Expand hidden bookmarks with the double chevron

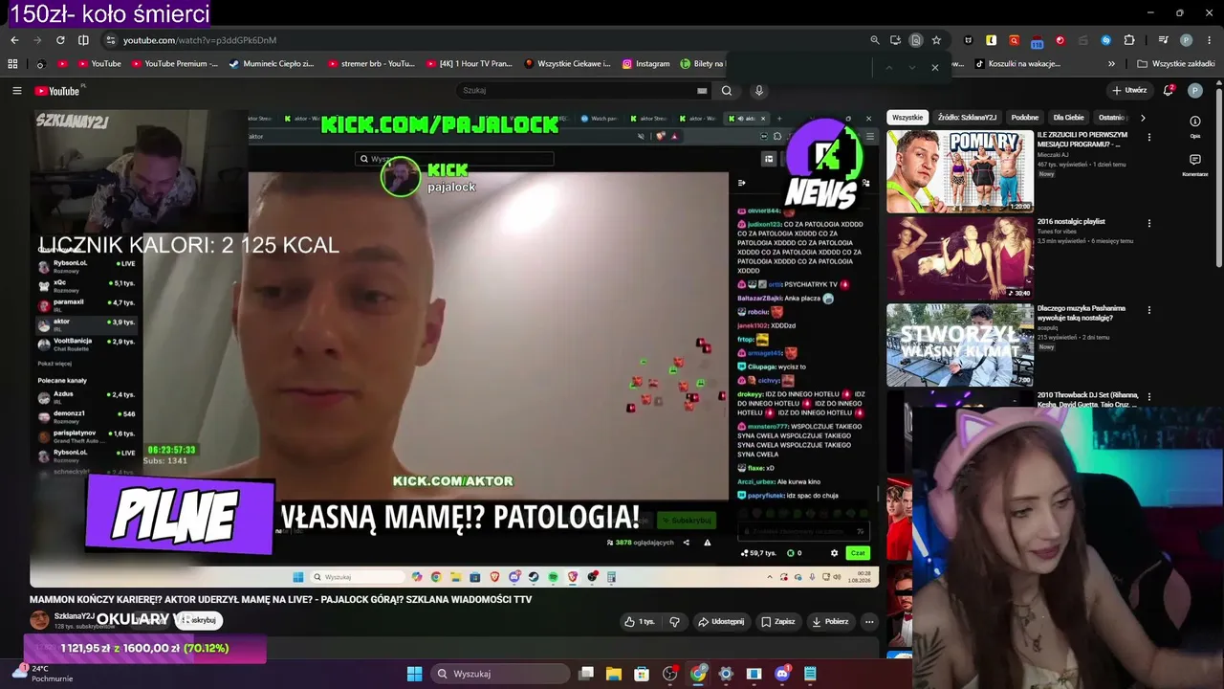[1111, 64]
